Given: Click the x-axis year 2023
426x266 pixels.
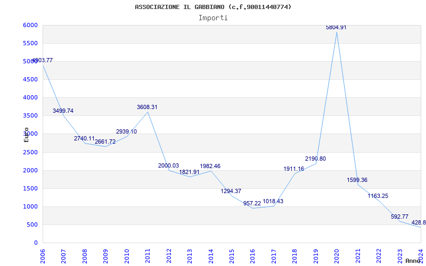Looking at the screenshot, I should click(400, 256).
